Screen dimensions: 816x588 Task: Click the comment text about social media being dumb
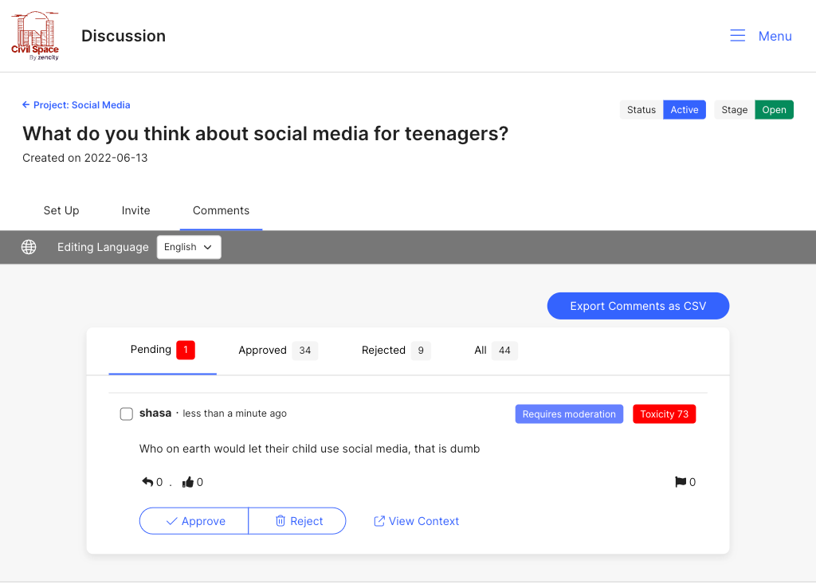pos(310,449)
